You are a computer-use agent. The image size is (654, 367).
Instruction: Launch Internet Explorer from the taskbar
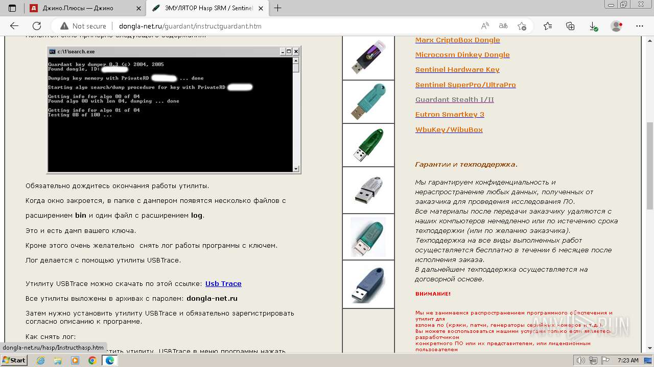[41, 360]
